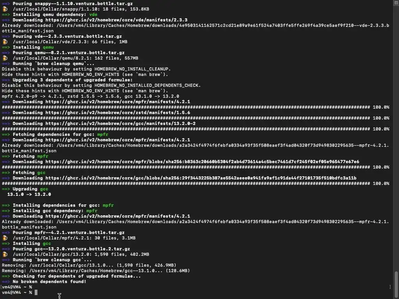
Task: Click beer mug icon beside qemu/8.2.1 line
Action: coord(5,58)
